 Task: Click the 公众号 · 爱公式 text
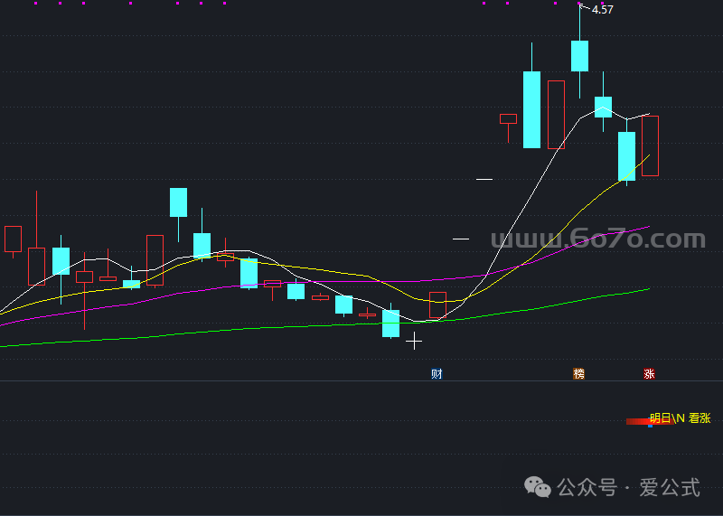tap(629, 488)
